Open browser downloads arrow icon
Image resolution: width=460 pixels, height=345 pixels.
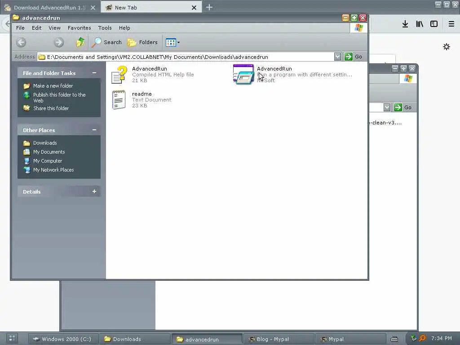tap(405, 24)
